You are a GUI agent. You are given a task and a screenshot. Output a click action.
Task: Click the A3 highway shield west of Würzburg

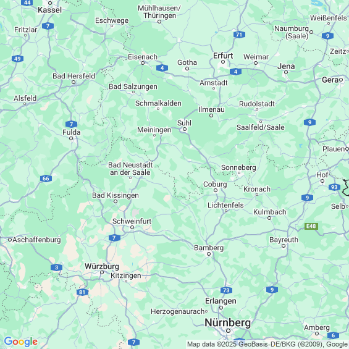pyautogui.click(x=56, y=267)
